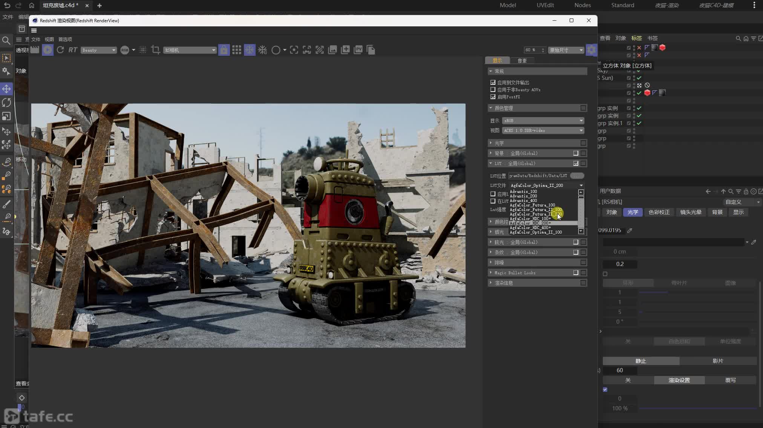The image size is (763, 428).
Task: Click the search magnifier in left sidebar
Action: tap(6, 40)
